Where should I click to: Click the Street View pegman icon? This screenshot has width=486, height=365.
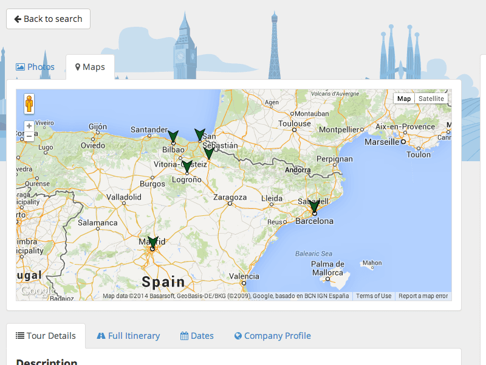[x=29, y=104]
